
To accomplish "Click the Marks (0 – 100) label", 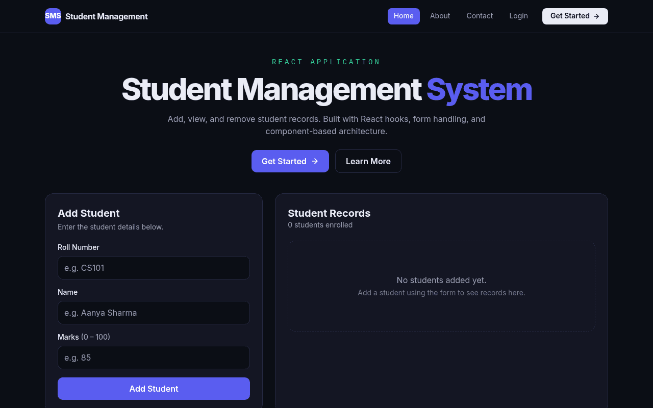I will [84, 337].
